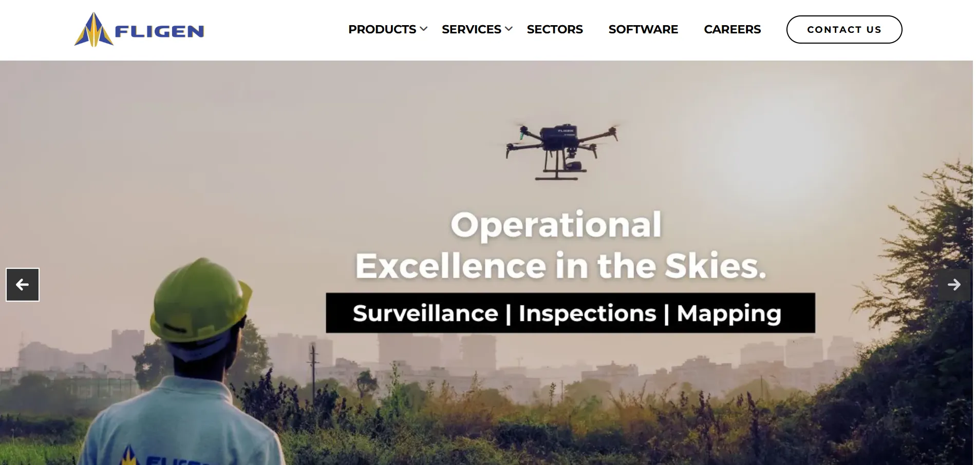The image size is (976, 465).
Task: Expand the chevron beside PRODUCTS
Action: (x=424, y=29)
